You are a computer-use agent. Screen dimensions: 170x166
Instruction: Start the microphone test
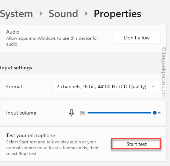136,144
